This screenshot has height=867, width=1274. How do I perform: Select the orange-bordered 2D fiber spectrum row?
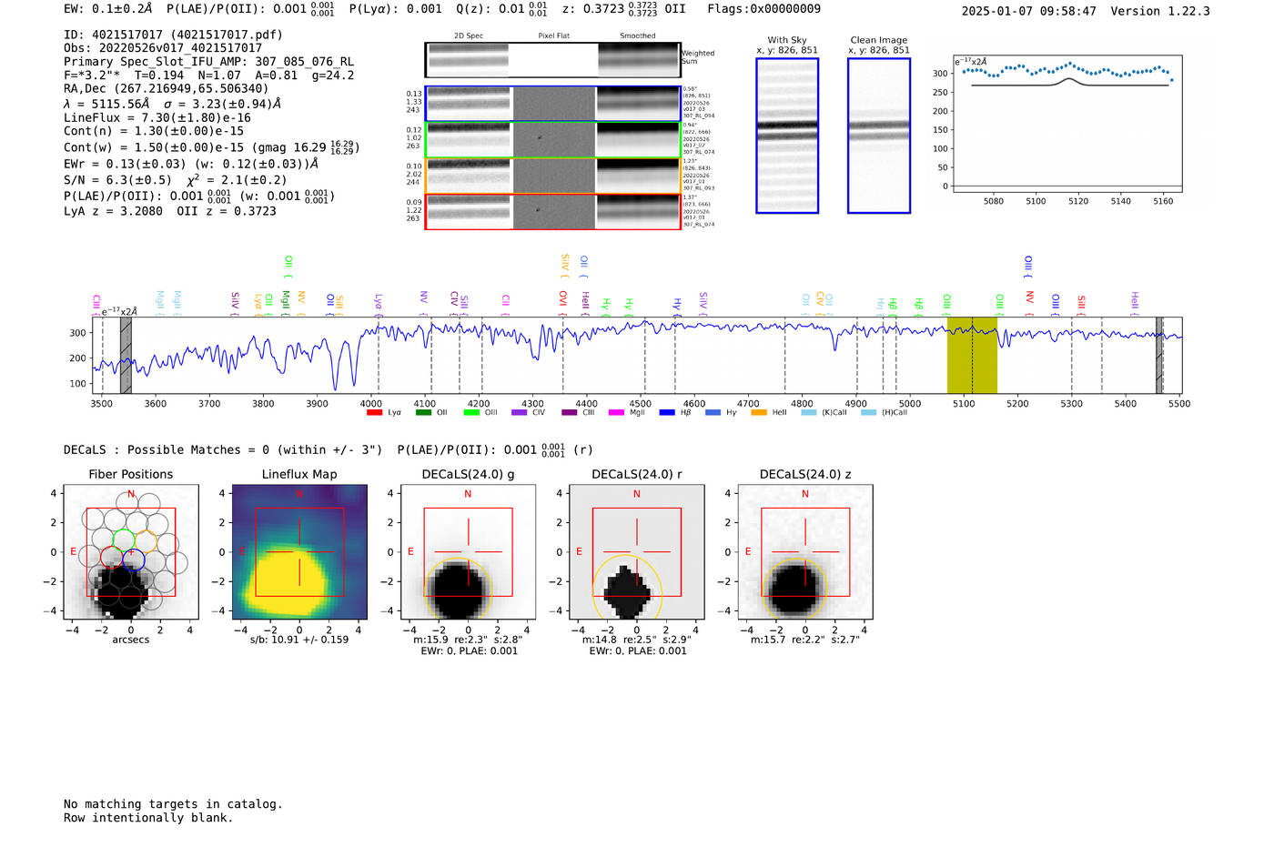point(552,176)
